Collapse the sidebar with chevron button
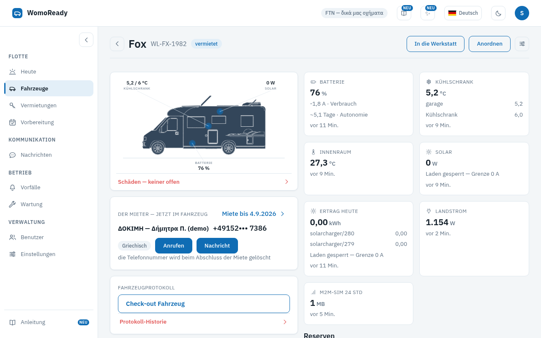541x338 pixels. click(86, 40)
